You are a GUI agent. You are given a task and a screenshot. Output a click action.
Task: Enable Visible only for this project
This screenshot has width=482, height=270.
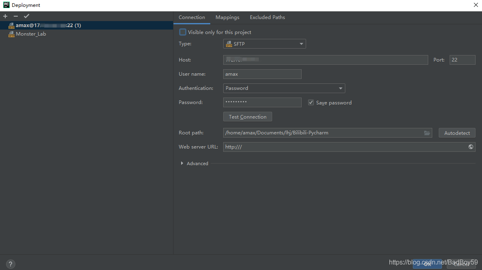tap(183, 32)
